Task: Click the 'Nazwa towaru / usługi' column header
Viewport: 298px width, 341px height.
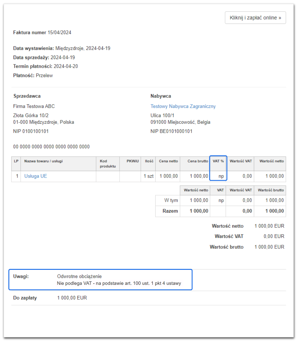Action: (x=44, y=161)
